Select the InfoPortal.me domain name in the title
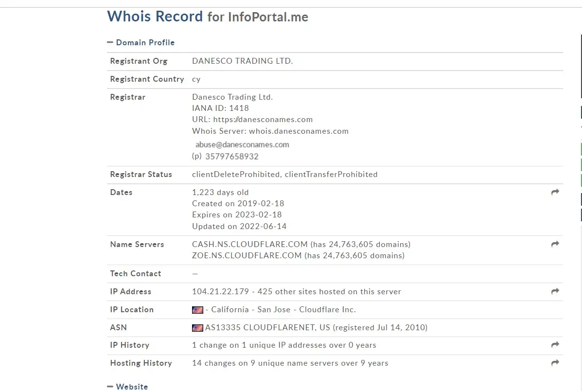The height and width of the screenshot is (391, 582). click(x=268, y=17)
